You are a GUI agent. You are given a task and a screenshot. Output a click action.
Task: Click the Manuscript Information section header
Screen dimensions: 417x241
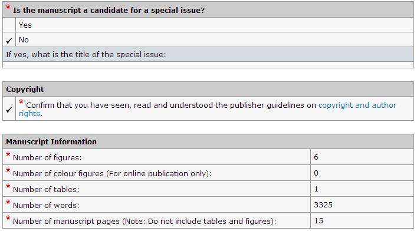click(51, 141)
